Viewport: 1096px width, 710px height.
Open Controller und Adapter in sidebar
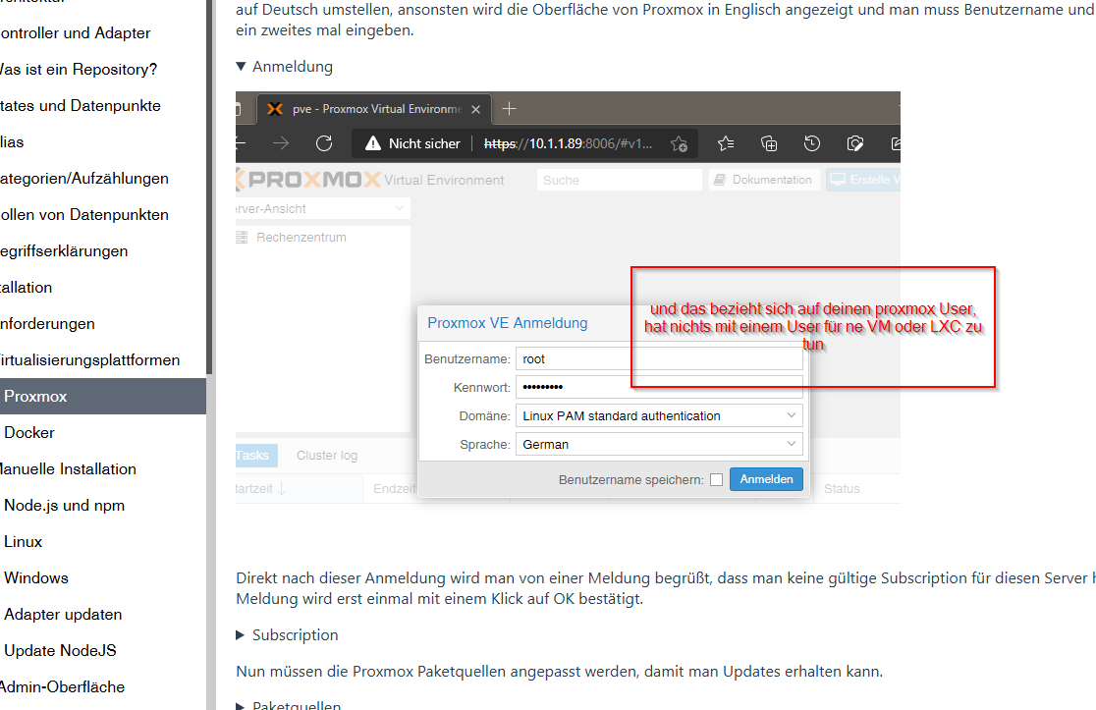76,32
